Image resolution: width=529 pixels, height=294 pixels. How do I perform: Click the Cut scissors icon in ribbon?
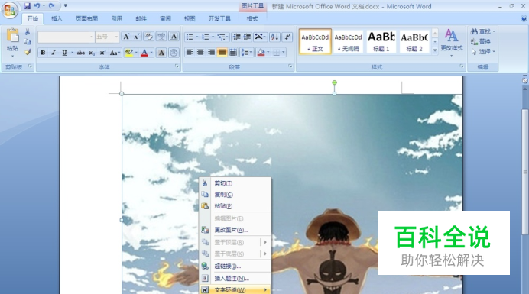28,32
